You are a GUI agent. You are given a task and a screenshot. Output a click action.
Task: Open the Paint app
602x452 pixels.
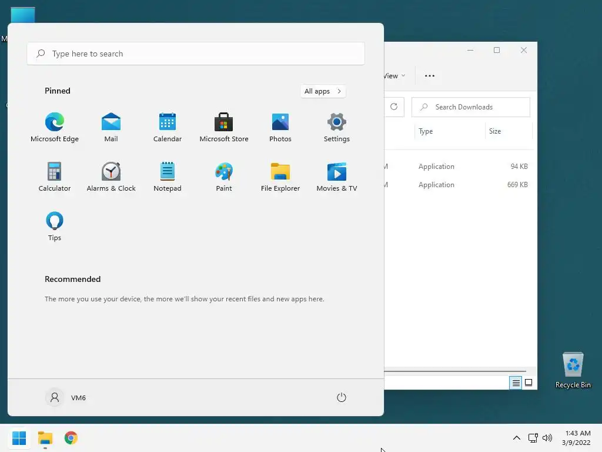[x=224, y=177]
